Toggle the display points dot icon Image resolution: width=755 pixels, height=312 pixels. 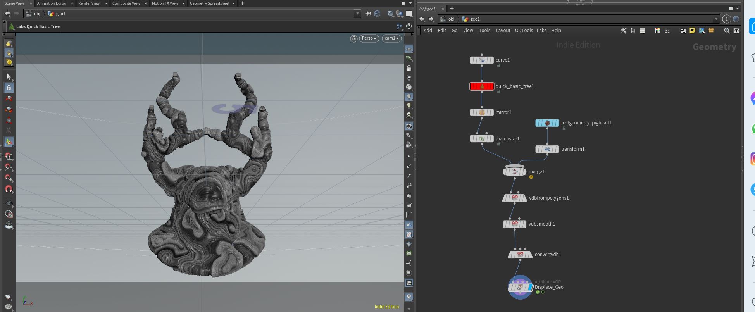409,156
